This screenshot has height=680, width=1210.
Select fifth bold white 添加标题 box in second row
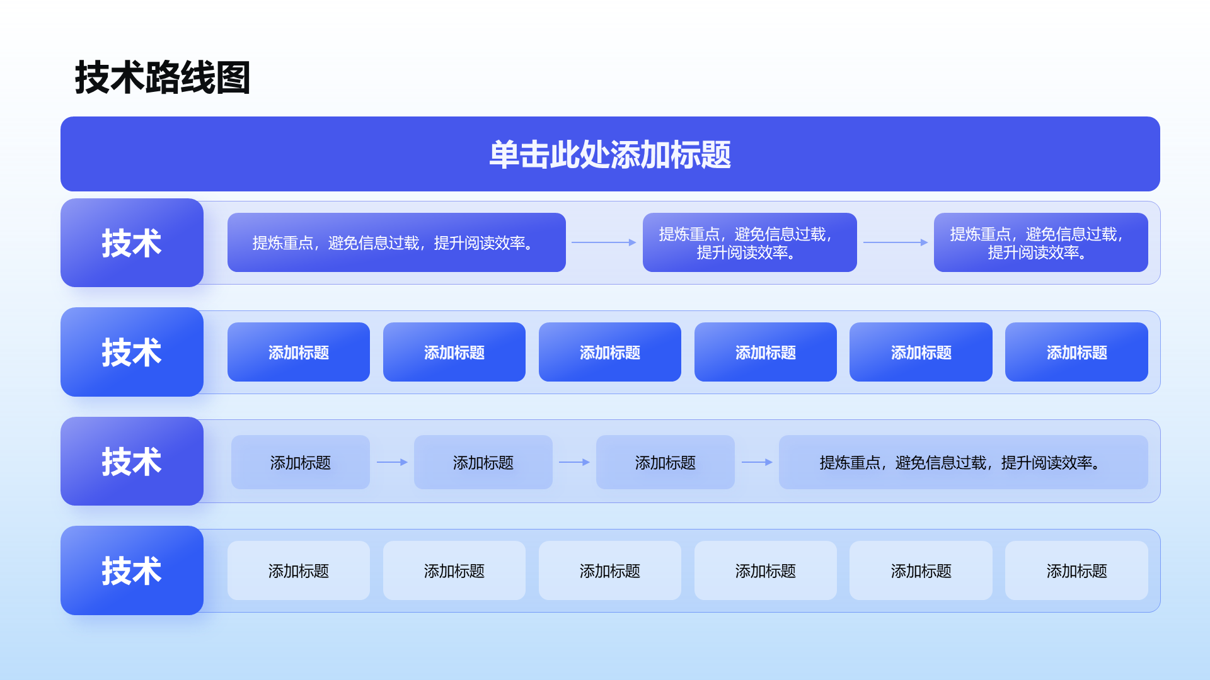[x=921, y=352]
